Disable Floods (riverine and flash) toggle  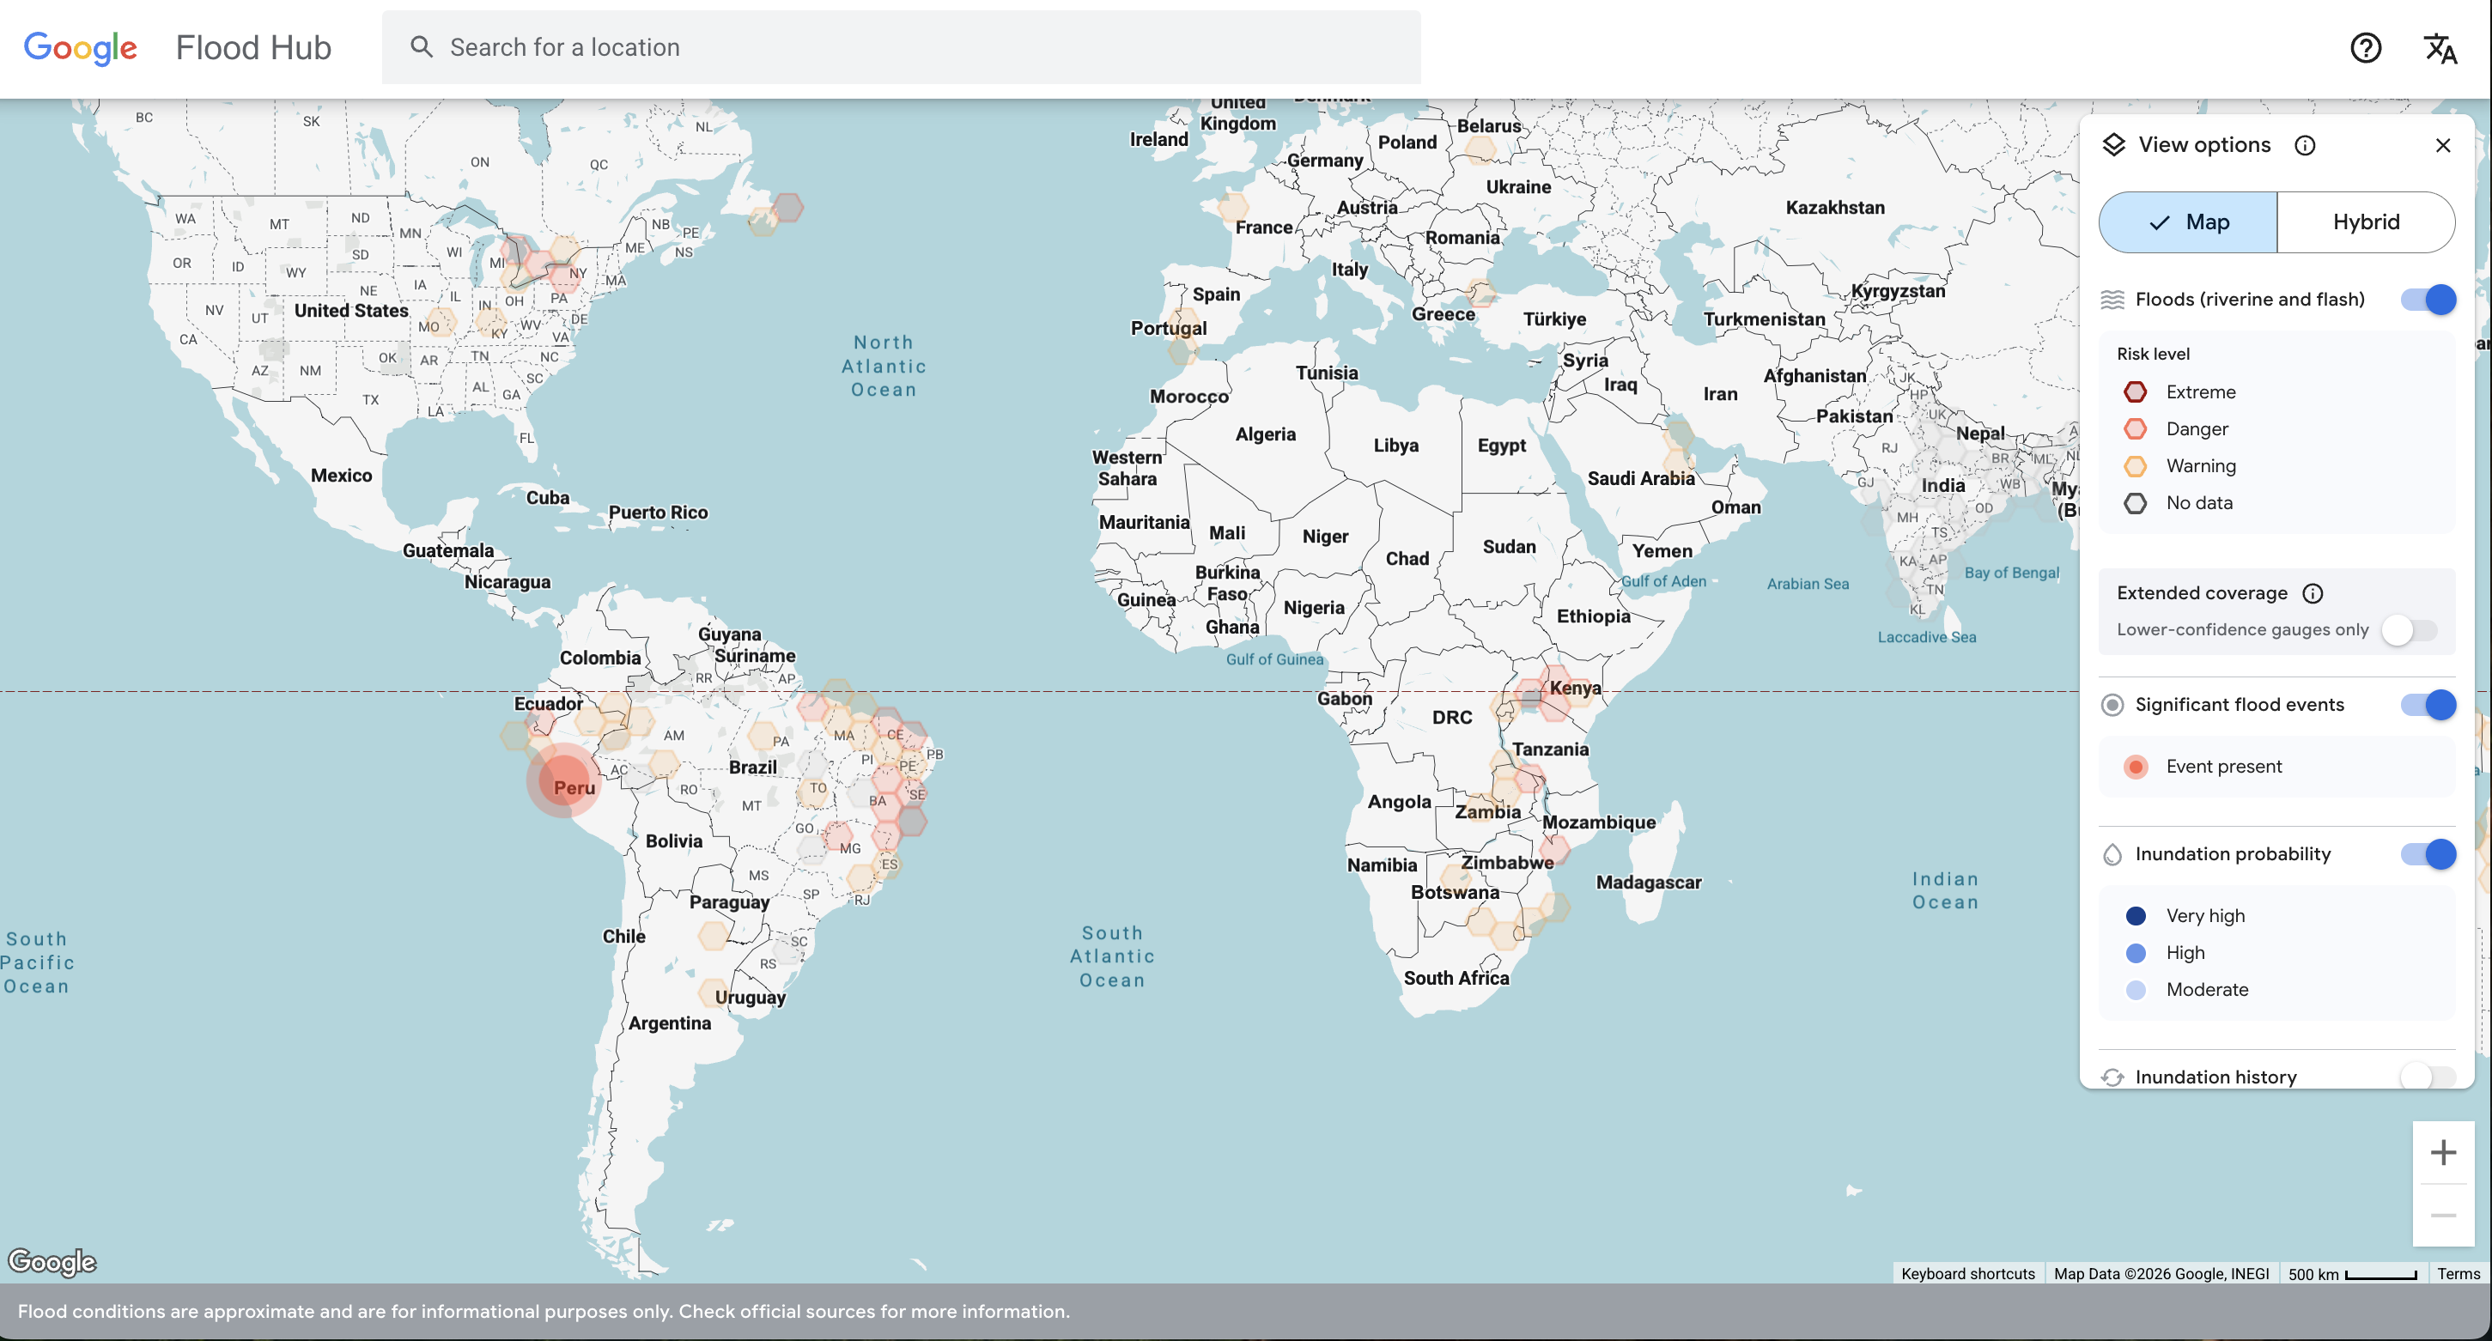[x=2428, y=300]
